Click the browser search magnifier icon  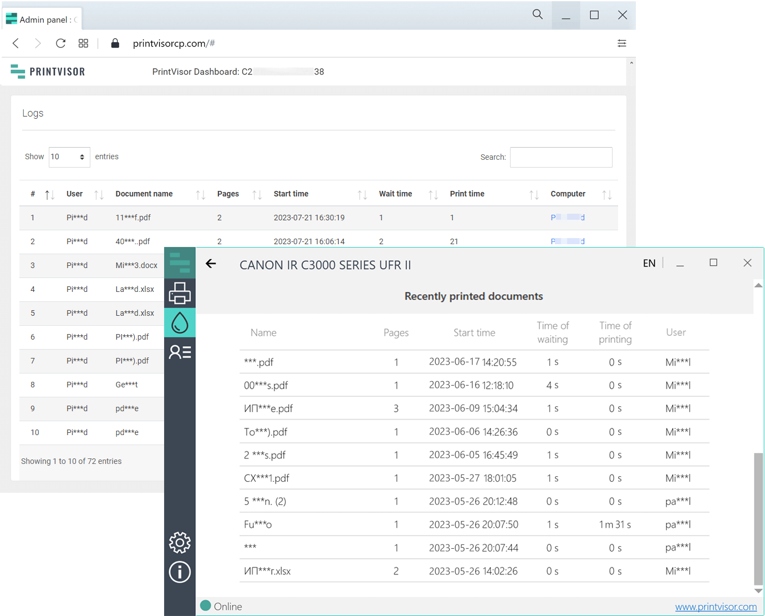pos(537,14)
